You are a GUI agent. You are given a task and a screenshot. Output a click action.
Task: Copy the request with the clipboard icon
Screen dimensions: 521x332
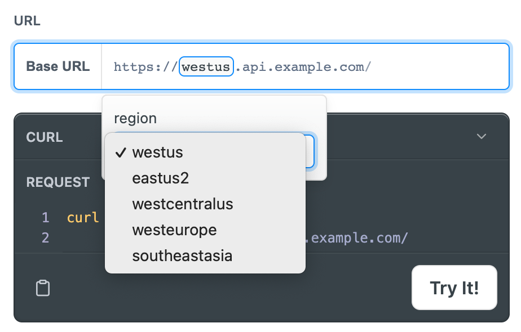43,288
